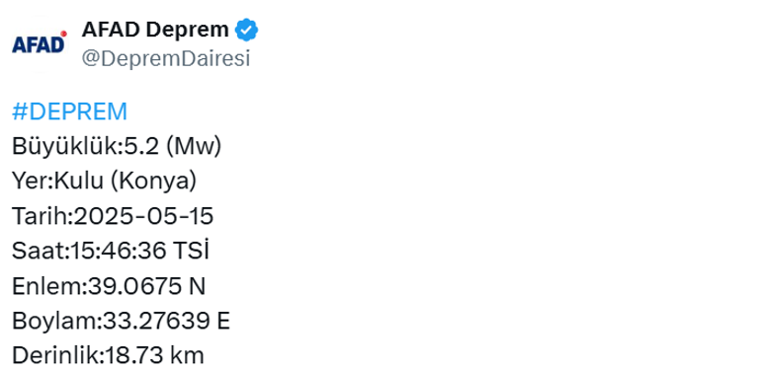Open the @DepremDairesi handle link
The width and height of the screenshot is (761, 370).
(x=165, y=58)
